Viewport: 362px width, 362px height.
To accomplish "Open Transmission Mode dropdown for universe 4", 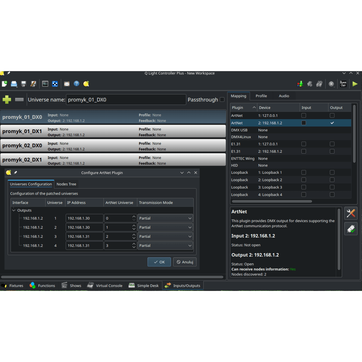I will (165, 246).
